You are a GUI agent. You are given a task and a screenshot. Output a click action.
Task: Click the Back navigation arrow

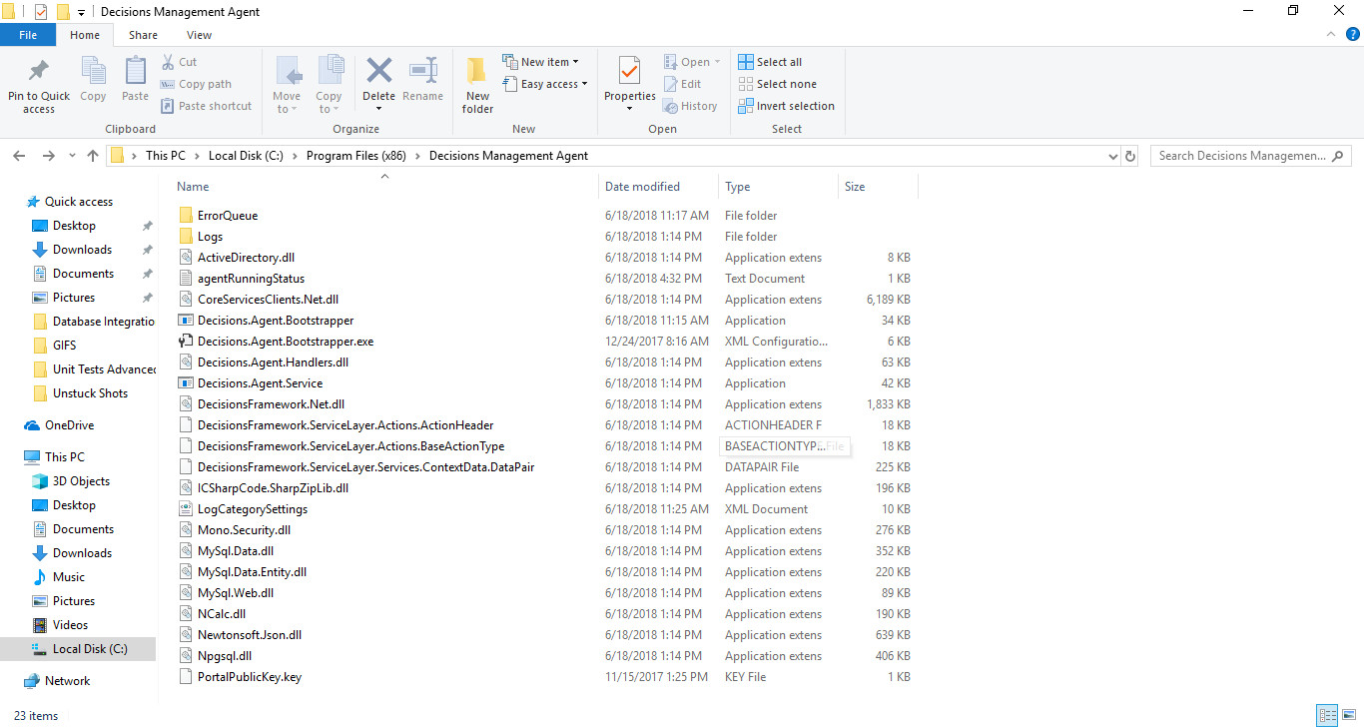point(19,156)
